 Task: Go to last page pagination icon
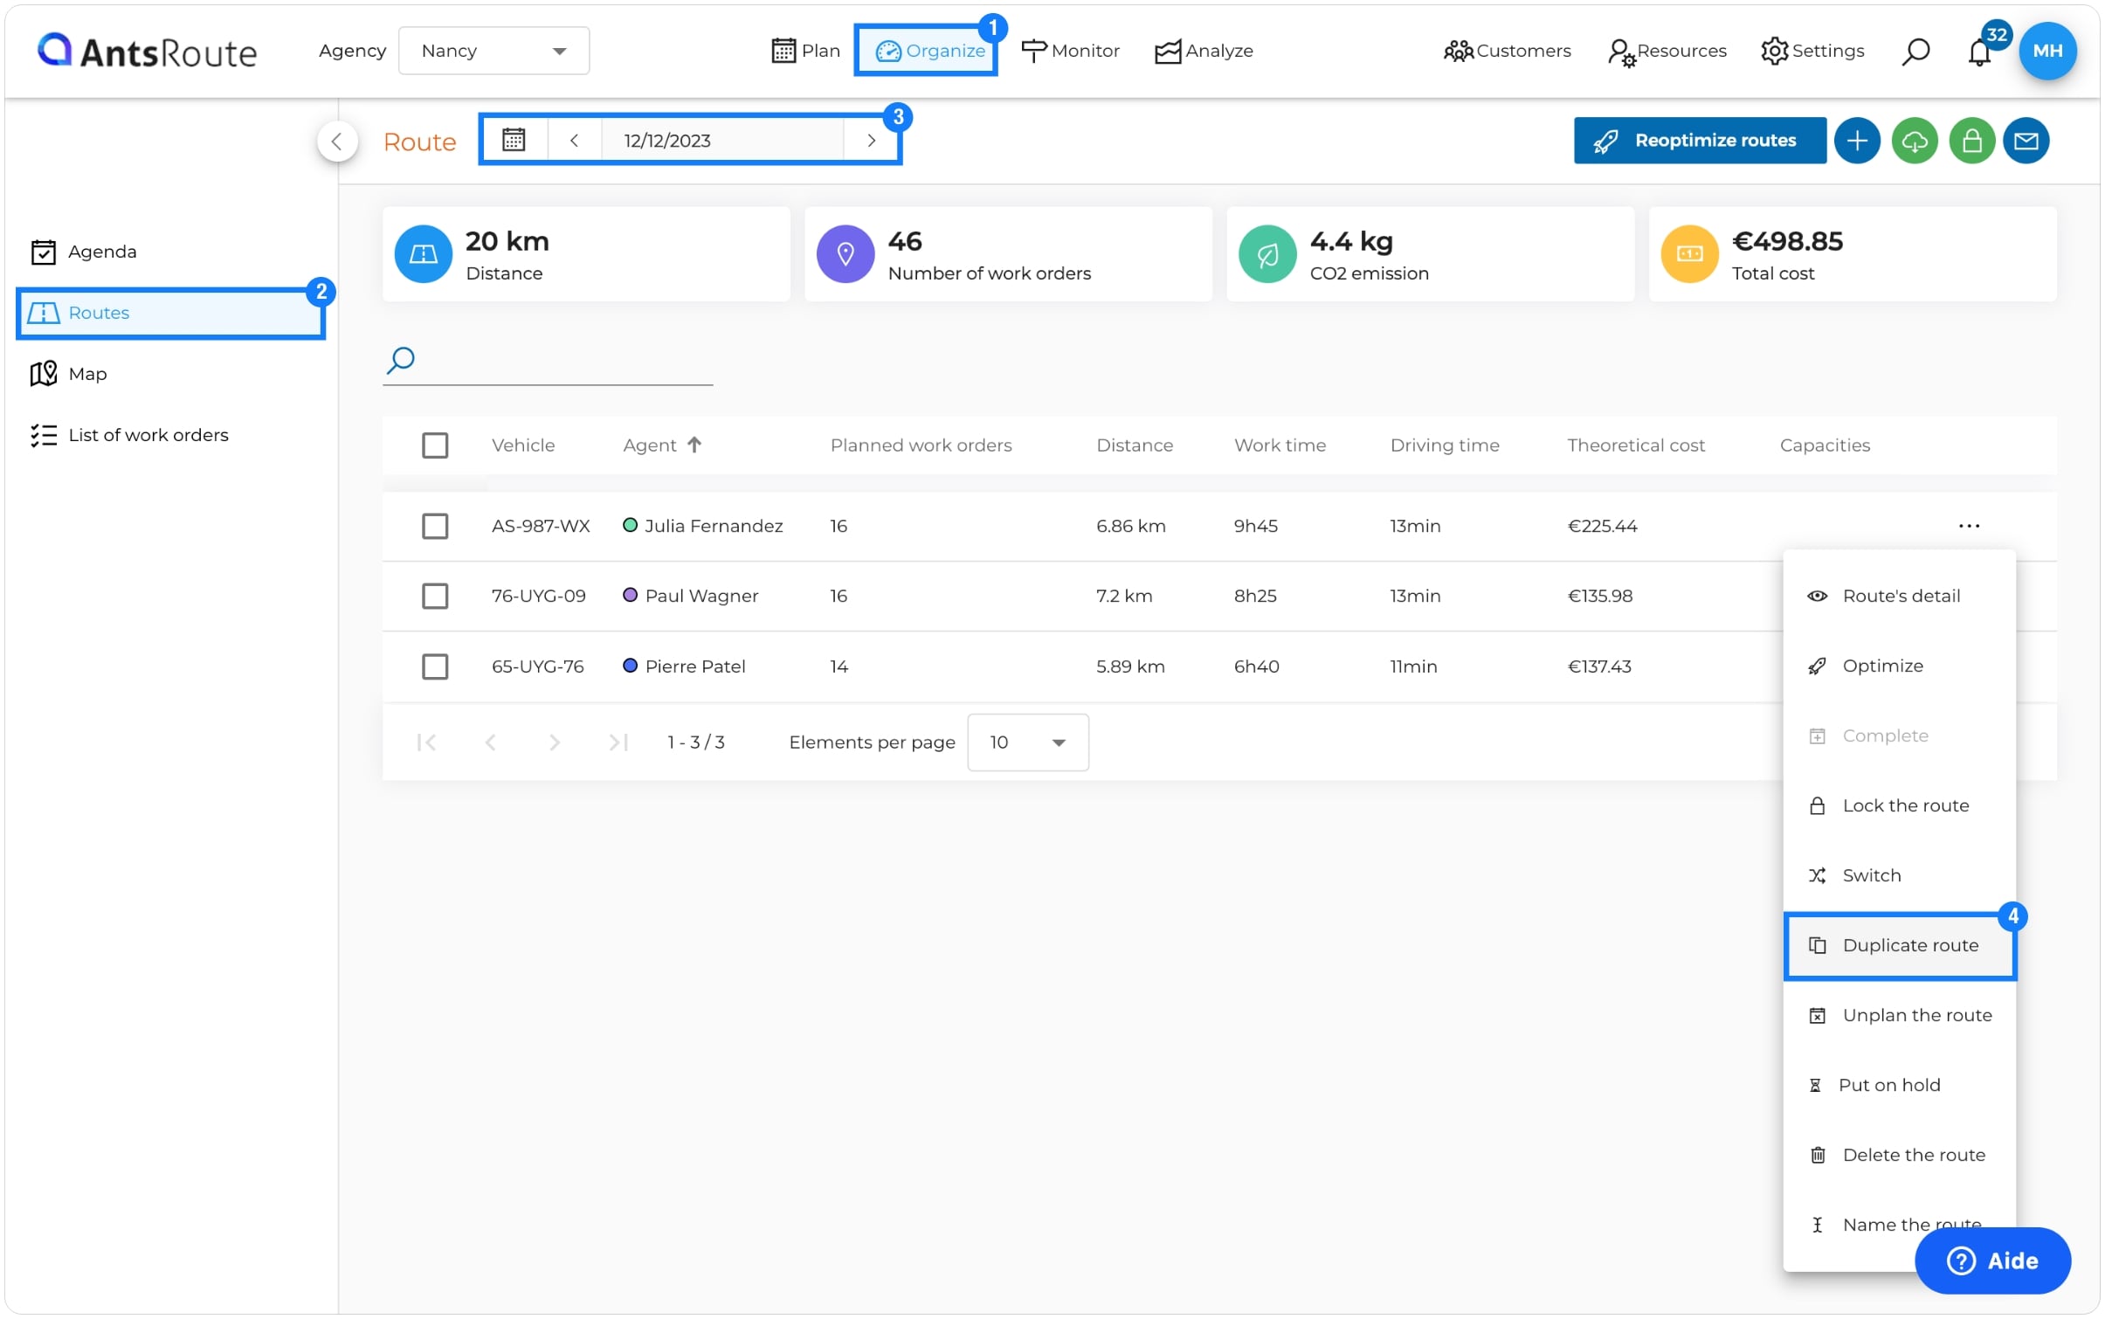[x=618, y=742]
